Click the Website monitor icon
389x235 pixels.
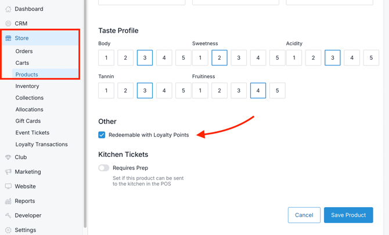8,186
